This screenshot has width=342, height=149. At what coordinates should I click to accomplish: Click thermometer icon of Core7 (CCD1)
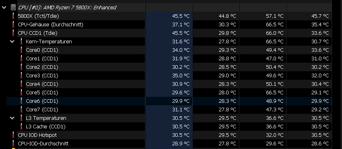(21, 109)
